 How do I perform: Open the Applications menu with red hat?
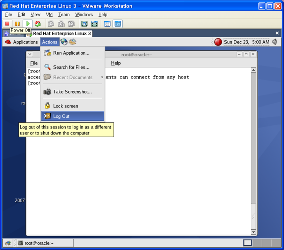click(x=21, y=42)
